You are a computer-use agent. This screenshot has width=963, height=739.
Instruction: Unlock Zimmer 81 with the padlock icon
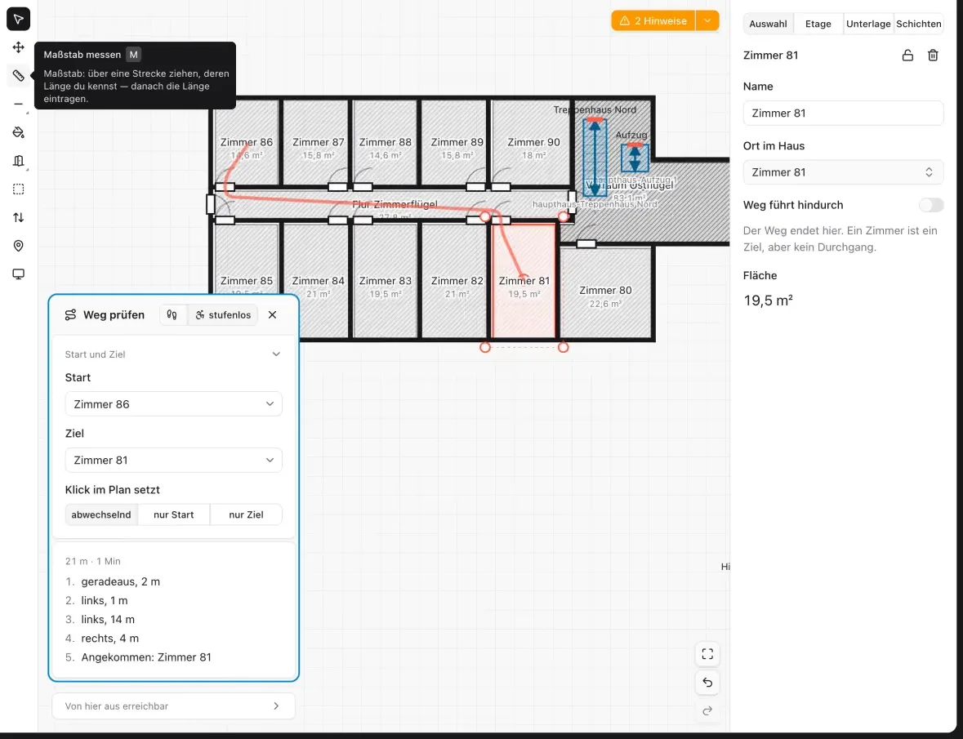[x=907, y=56]
